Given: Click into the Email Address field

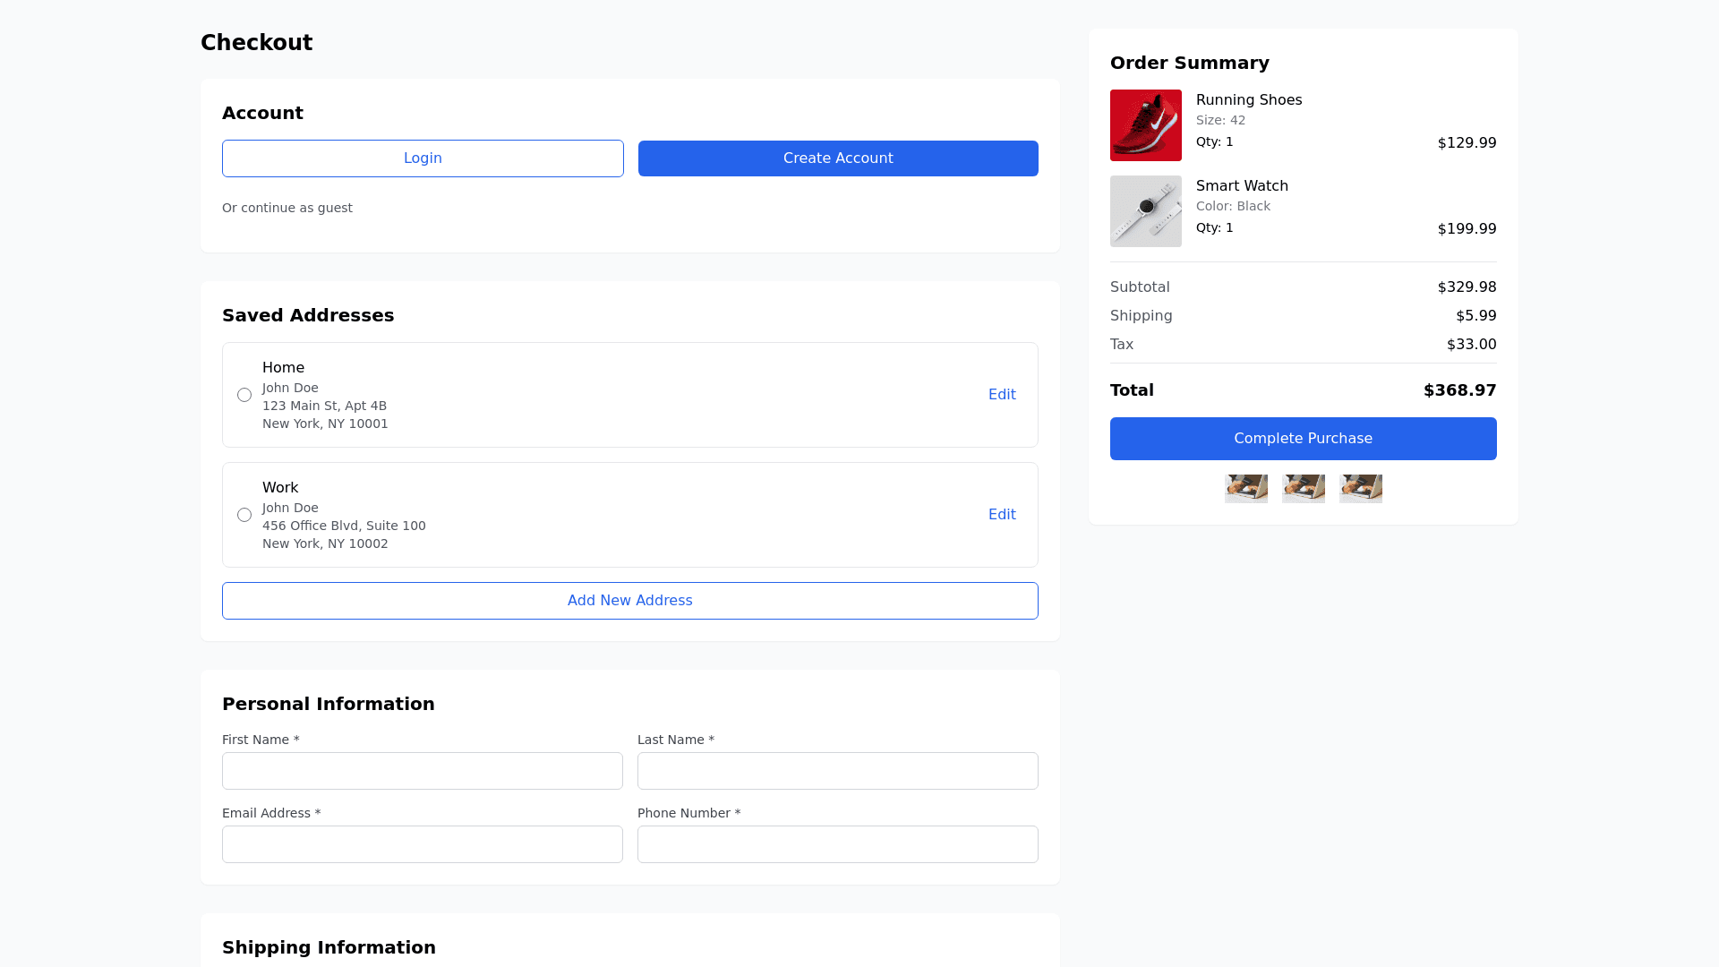Looking at the screenshot, I should coord(422,844).
